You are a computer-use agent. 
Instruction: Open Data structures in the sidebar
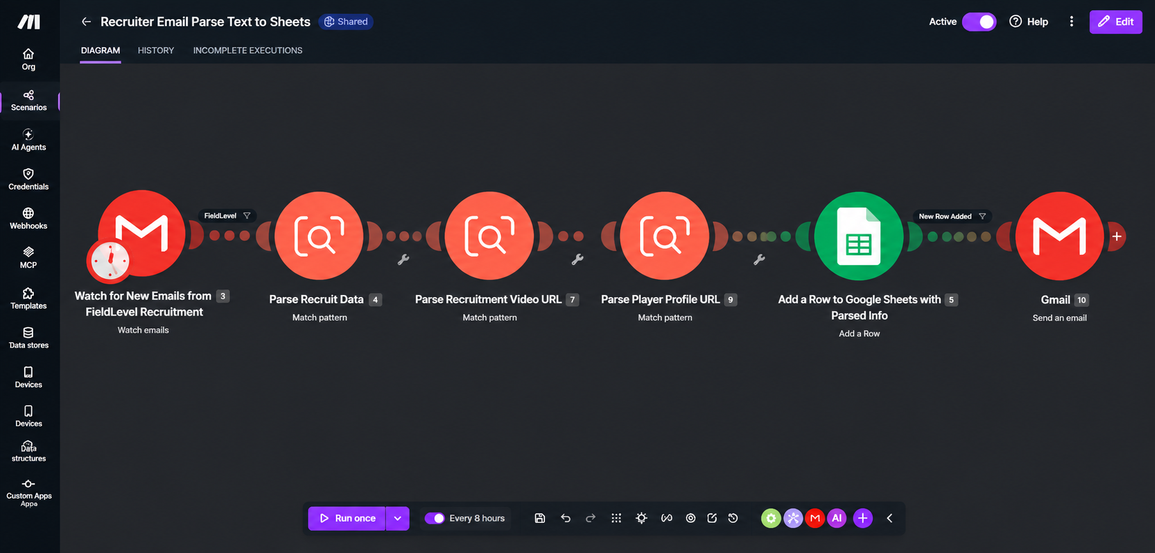click(x=29, y=452)
